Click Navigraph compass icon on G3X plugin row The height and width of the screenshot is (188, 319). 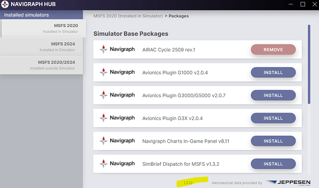click(x=104, y=118)
